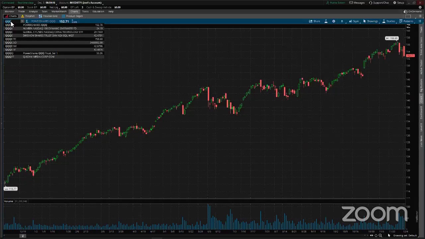
Task: Select the Flexible Grid sub-tab
Action: pos(48,16)
